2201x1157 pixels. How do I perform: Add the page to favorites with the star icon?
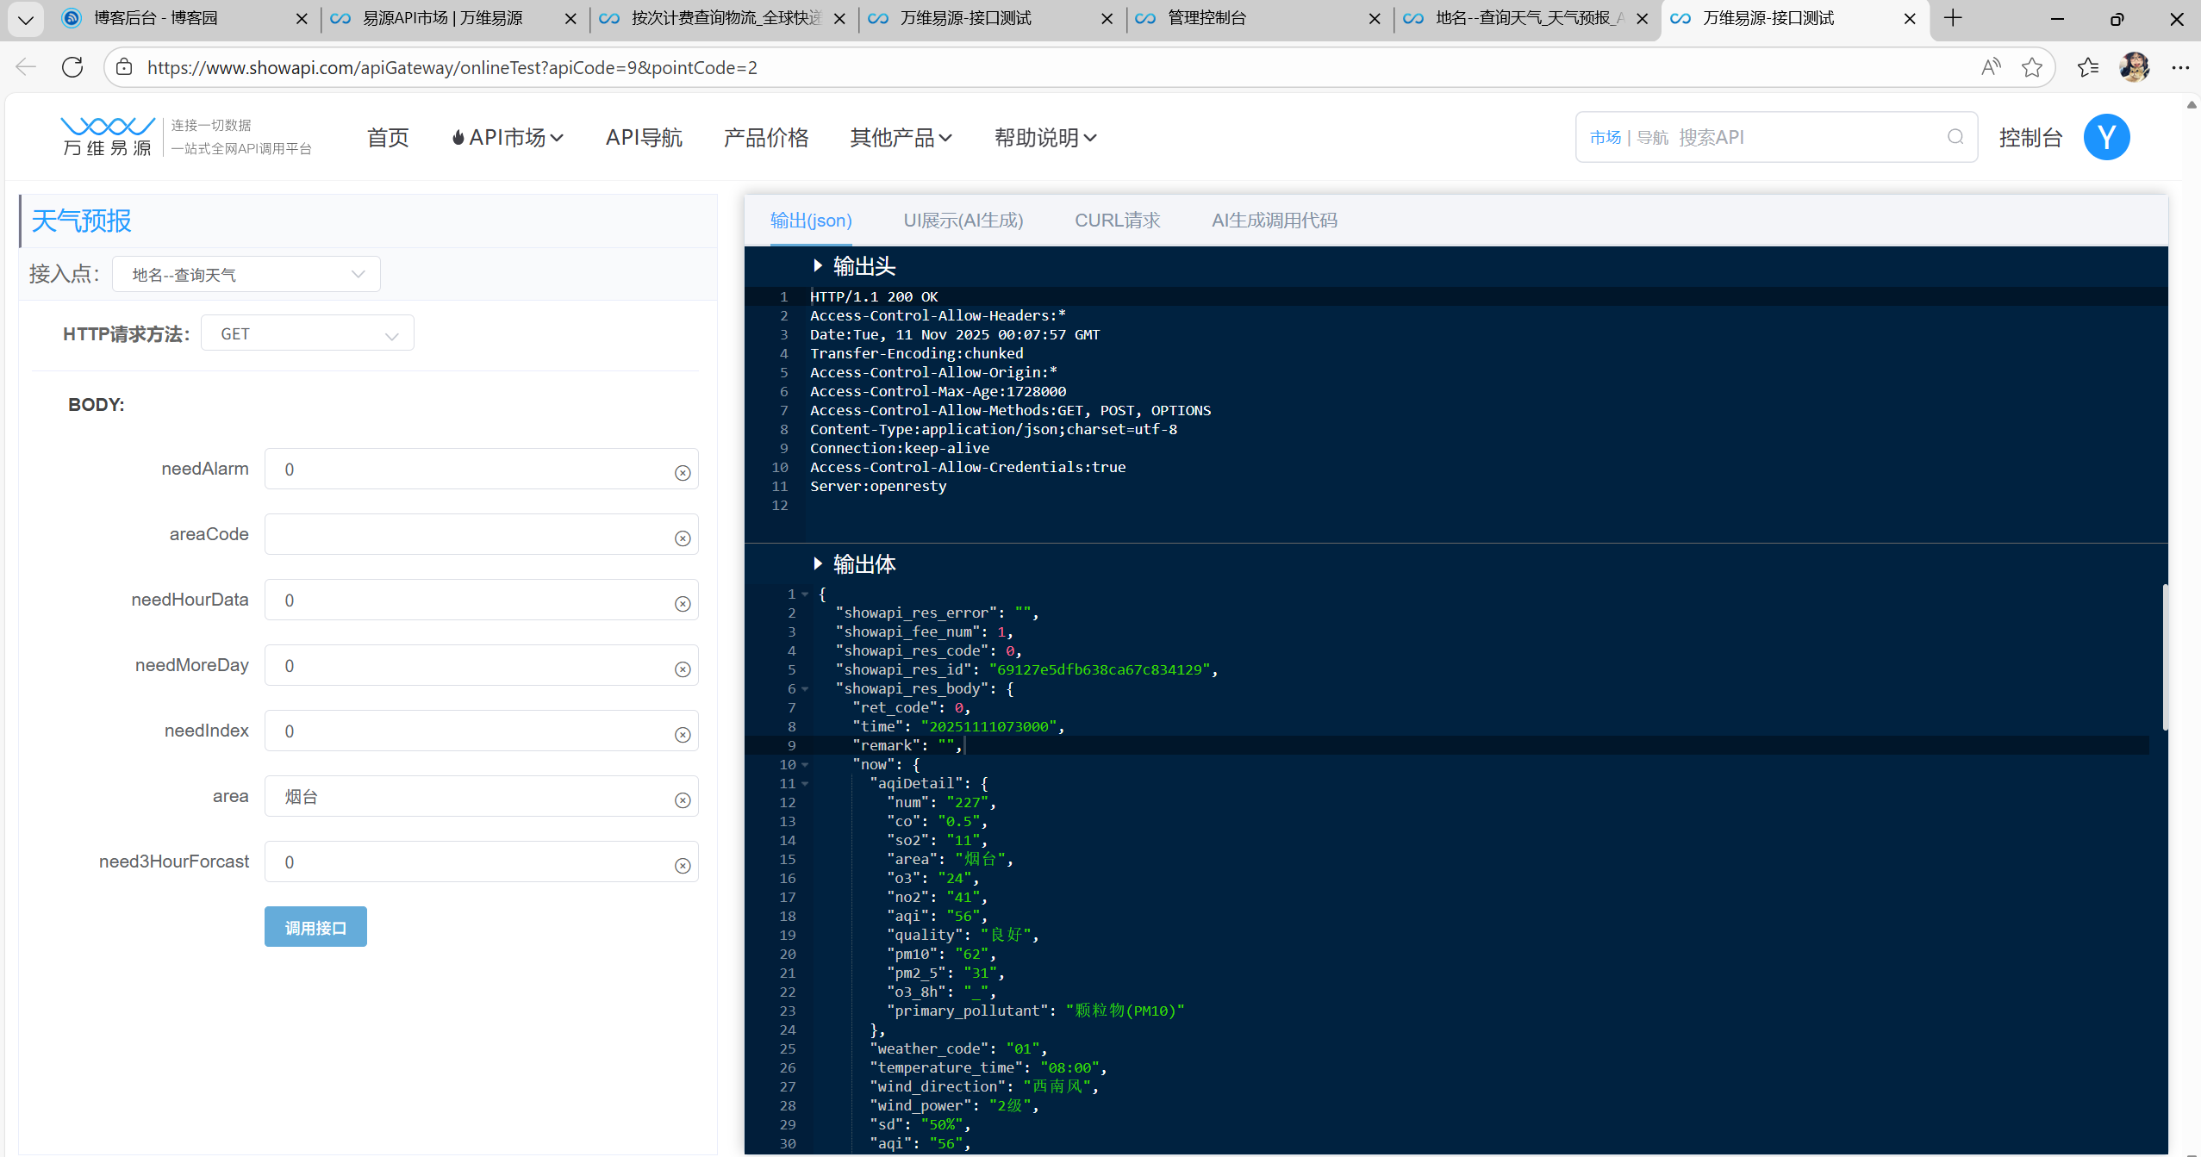point(2031,67)
